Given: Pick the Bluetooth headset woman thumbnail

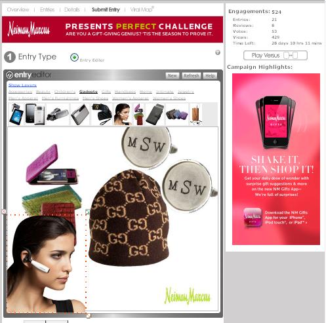Looking at the screenshot, I should pyautogui.click(x=122, y=115).
